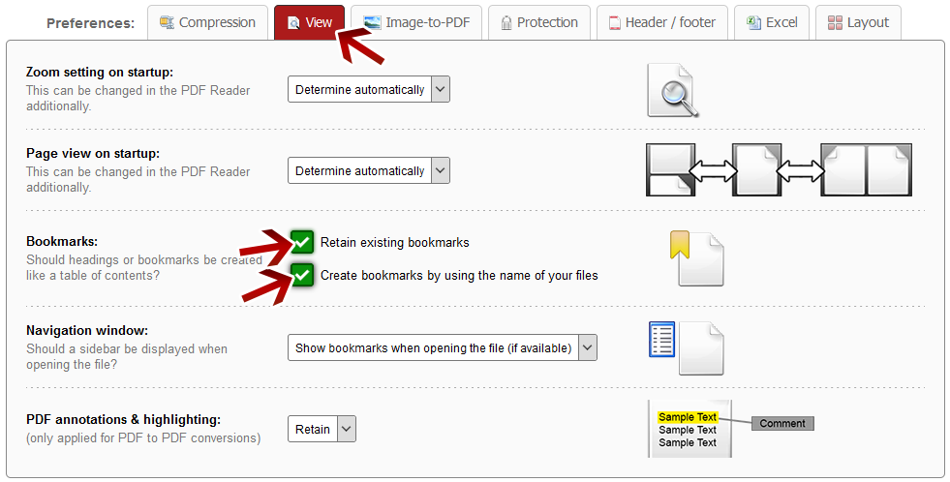The image size is (950, 482).
Task: Switch to the Excel tab
Action: tap(771, 22)
